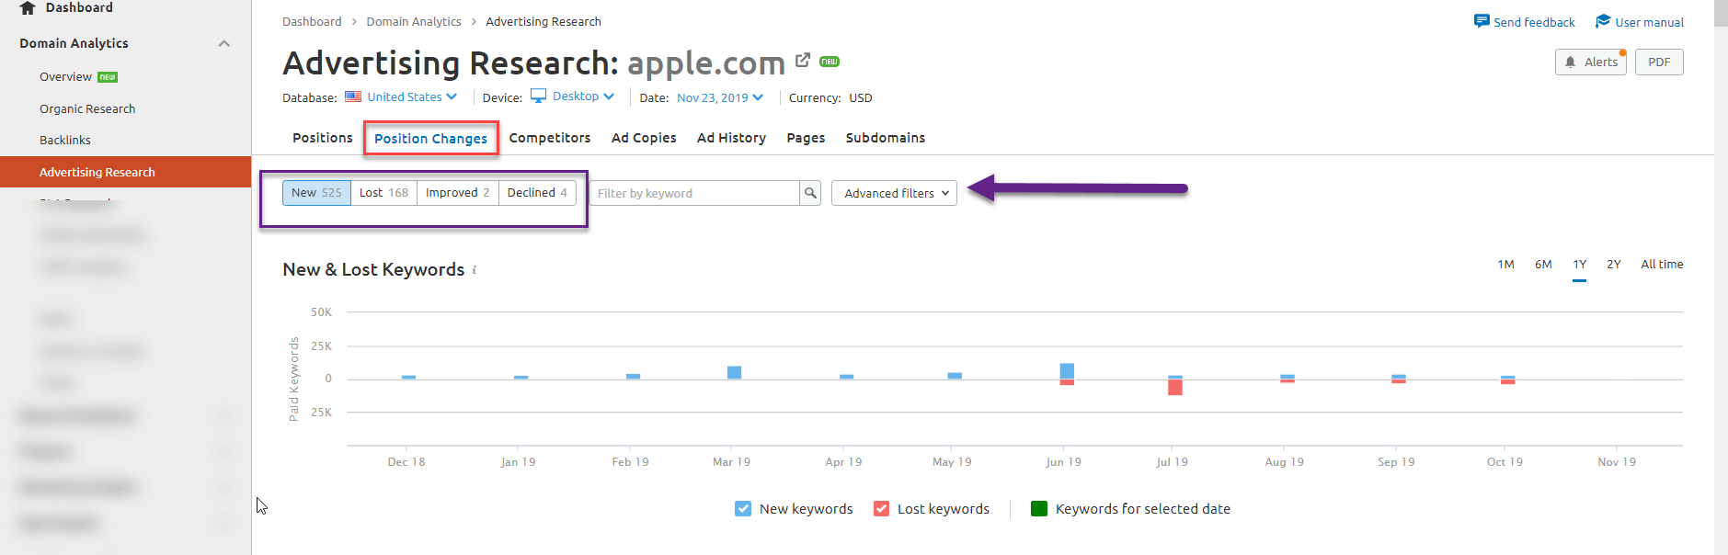Collapse the Domain Analytics sidebar section
The image size is (1728, 555).
[x=223, y=43]
